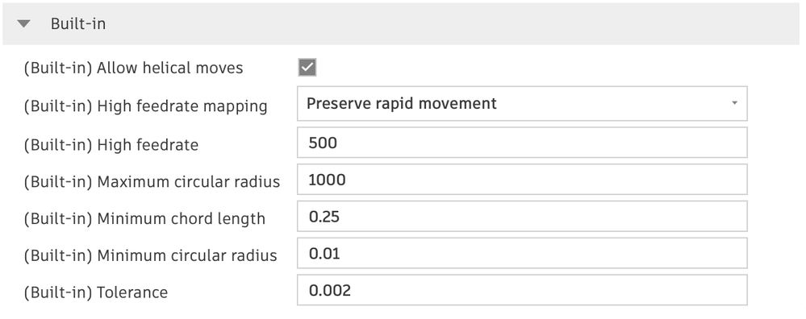Click the Minimum chord length label
Image resolution: width=806 pixels, height=319 pixels.
(144, 218)
